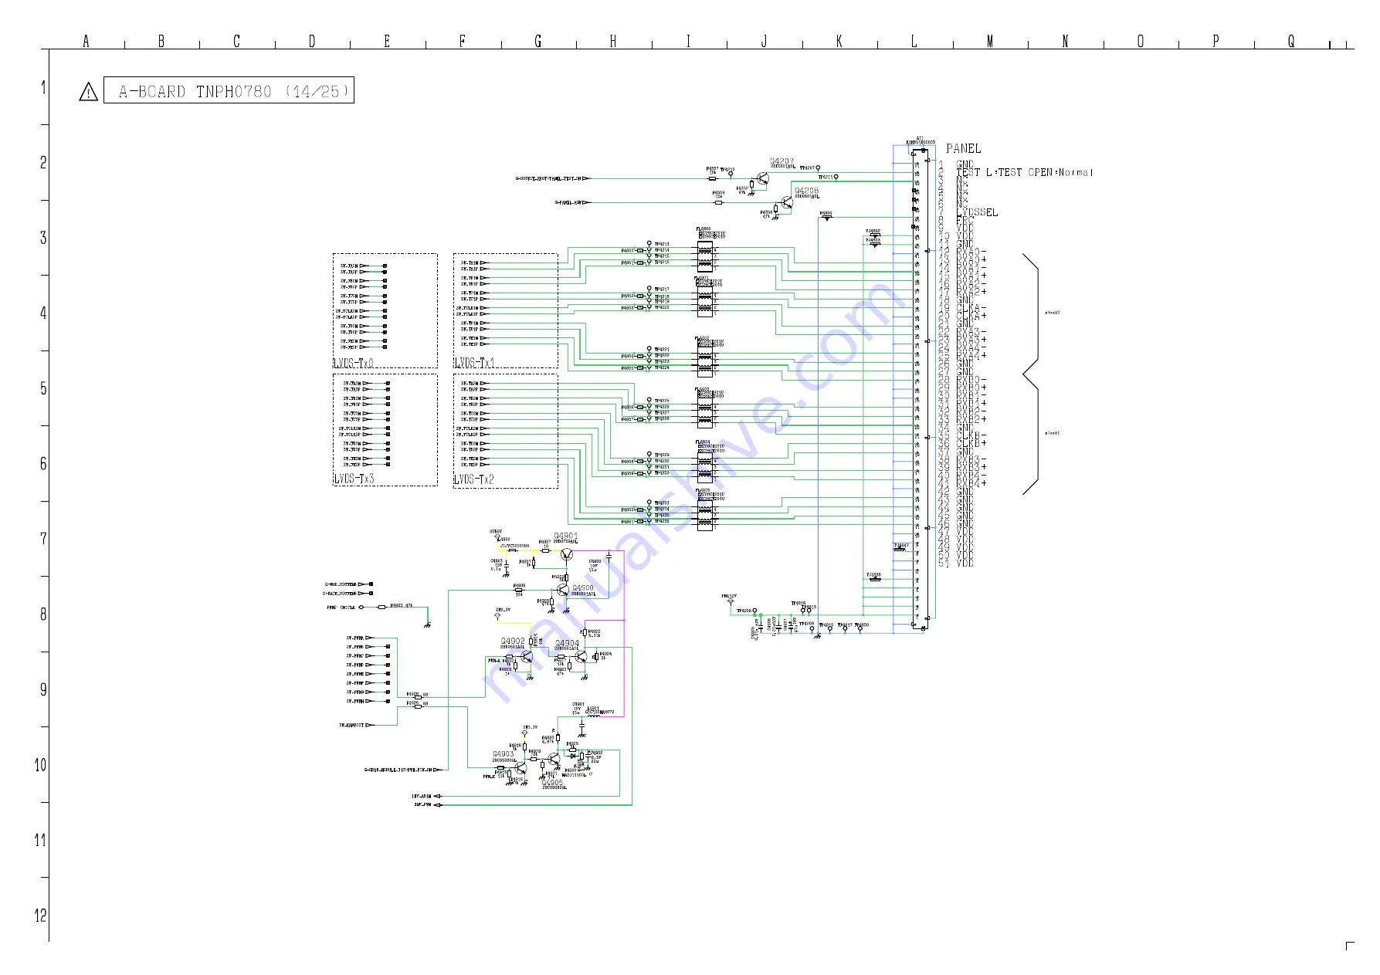Click test point TP4213 label
The image size is (1380, 975).
coord(662,244)
